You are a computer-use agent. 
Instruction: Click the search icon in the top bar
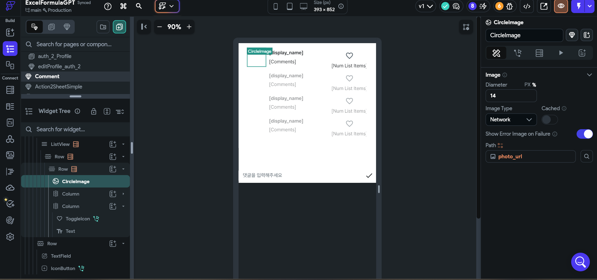pyautogui.click(x=139, y=6)
